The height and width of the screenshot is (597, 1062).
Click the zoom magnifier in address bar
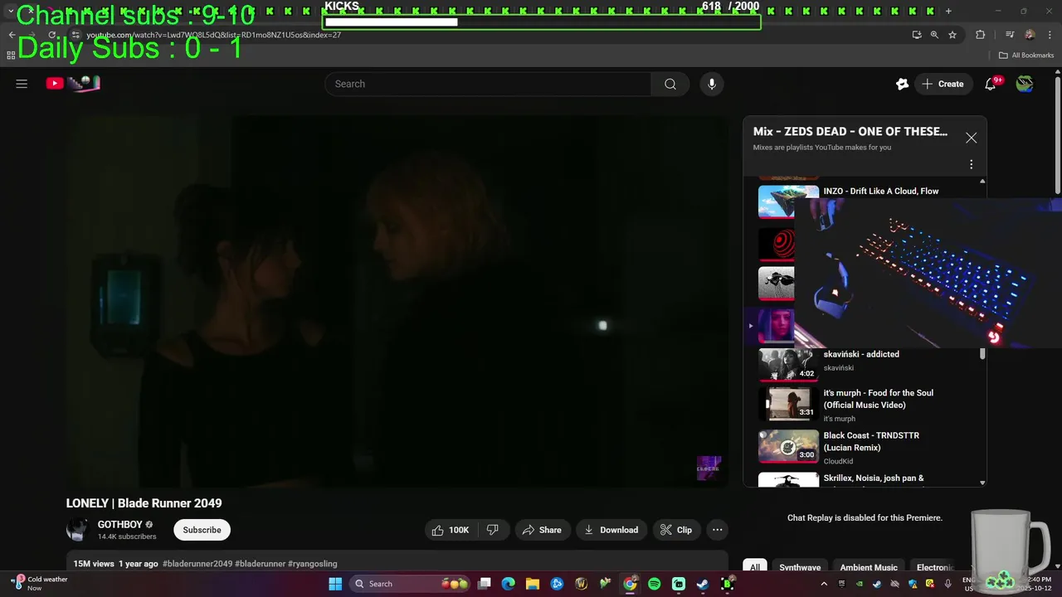point(934,35)
